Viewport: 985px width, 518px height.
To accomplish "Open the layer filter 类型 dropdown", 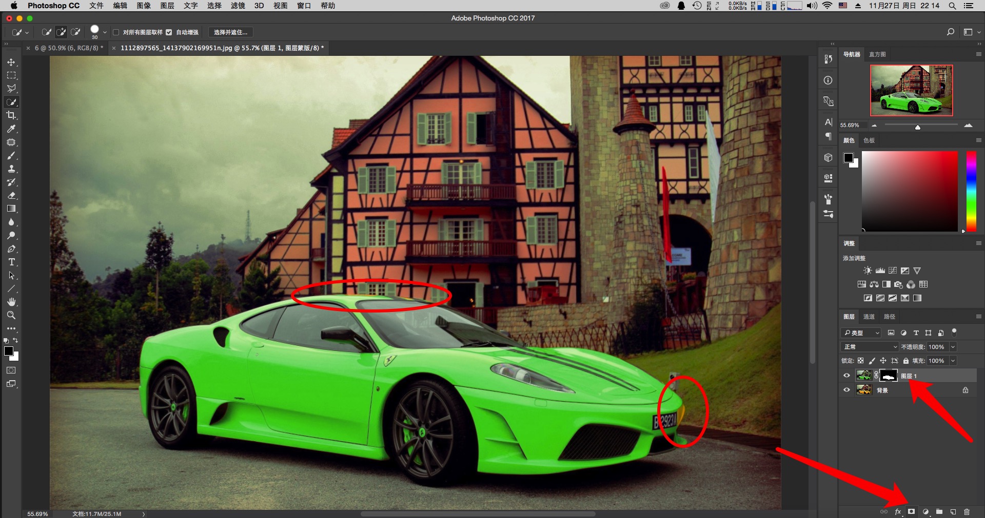I will coord(861,333).
